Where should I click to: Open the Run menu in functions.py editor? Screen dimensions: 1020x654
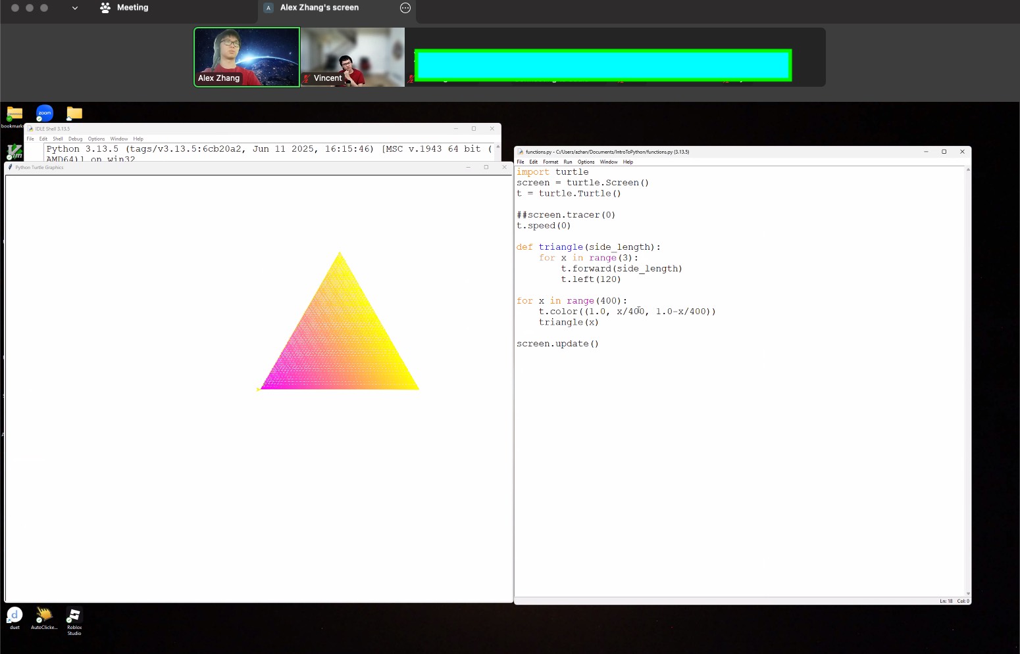pos(568,162)
